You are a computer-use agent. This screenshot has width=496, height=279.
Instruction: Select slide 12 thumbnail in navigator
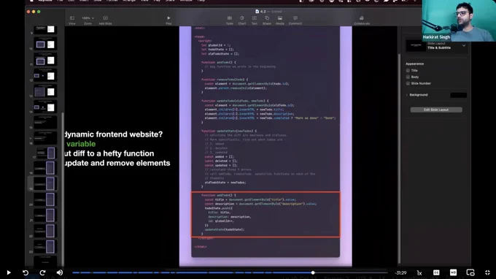(x=44, y=76)
